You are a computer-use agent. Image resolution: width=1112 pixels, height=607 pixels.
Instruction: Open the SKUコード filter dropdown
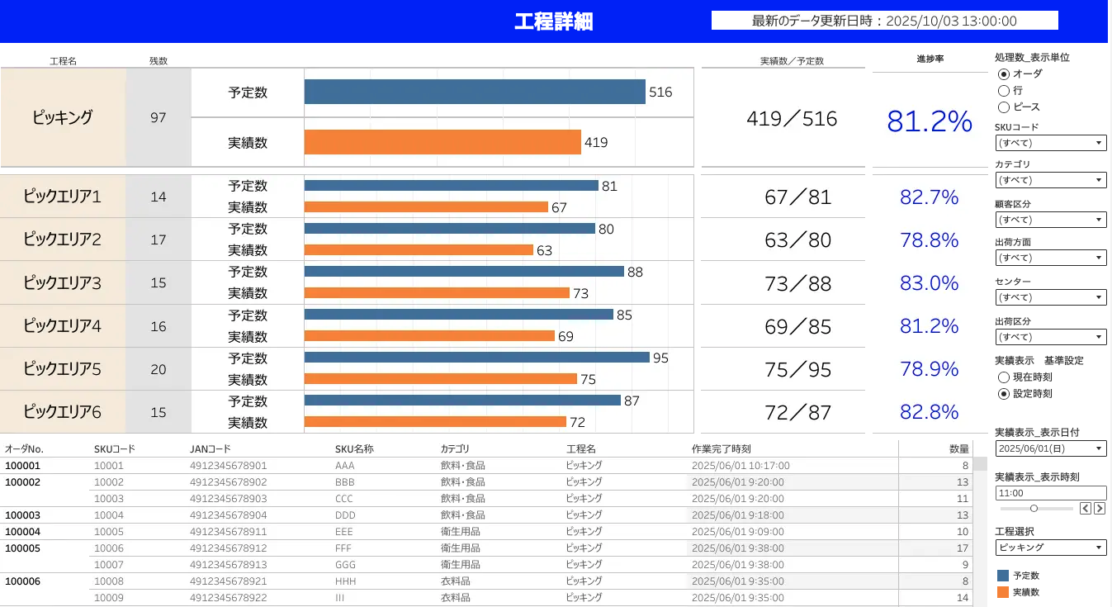tap(1051, 143)
